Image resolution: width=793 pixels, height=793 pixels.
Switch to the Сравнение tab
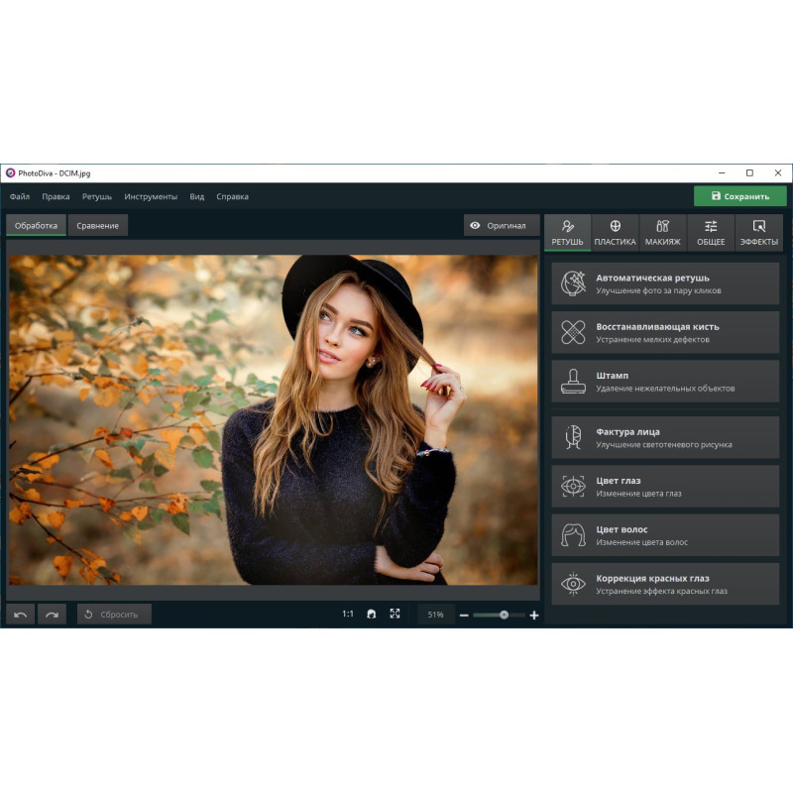tap(97, 226)
